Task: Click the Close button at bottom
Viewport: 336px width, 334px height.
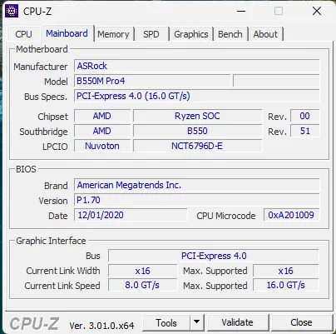Action: pyautogui.click(x=302, y=322)
